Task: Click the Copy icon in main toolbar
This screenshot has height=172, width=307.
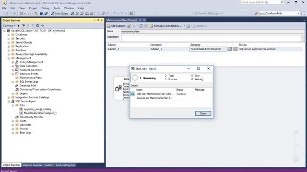Action: tap(103, 13)
